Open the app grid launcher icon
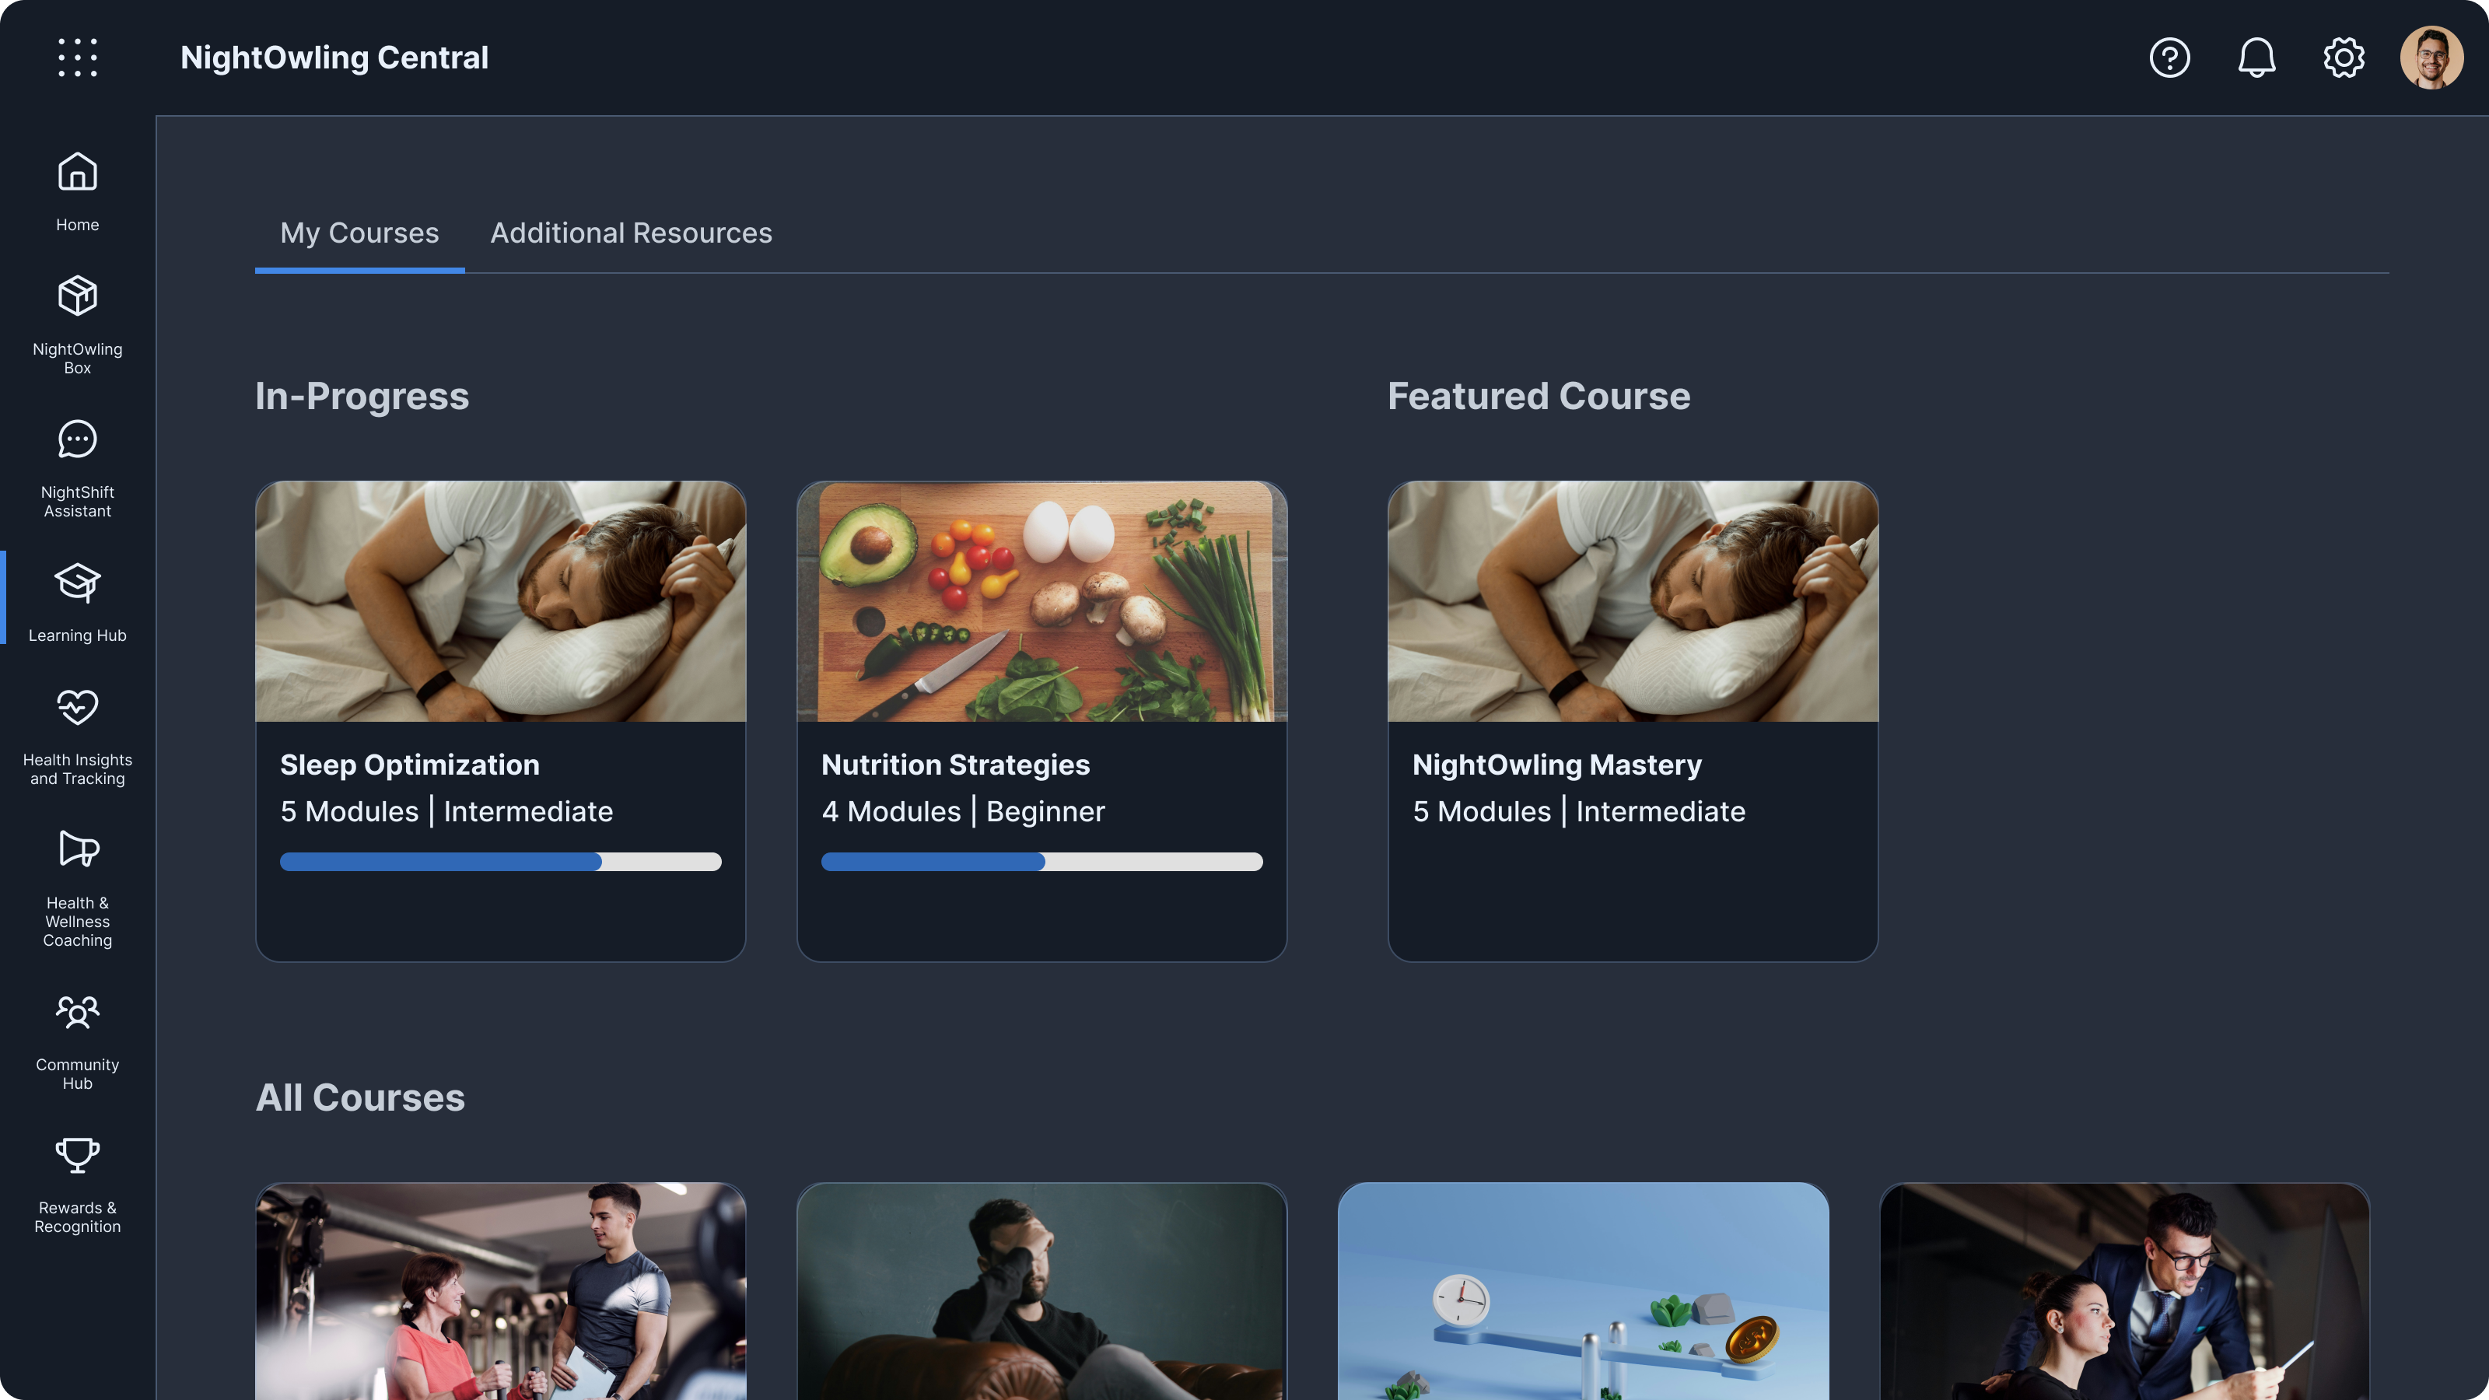 click(x=77, y=58)
